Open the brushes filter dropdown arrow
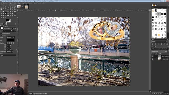This screenshot has height=95, width=169. 168,7
